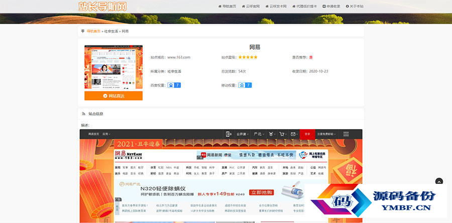
Task: Click the 是否推荐 是 value
Action: click(x=311, y=57)
